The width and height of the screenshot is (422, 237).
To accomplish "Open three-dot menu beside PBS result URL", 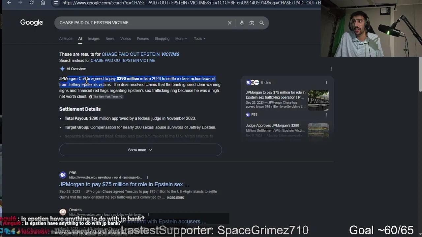I will click(x=147, y=177).
